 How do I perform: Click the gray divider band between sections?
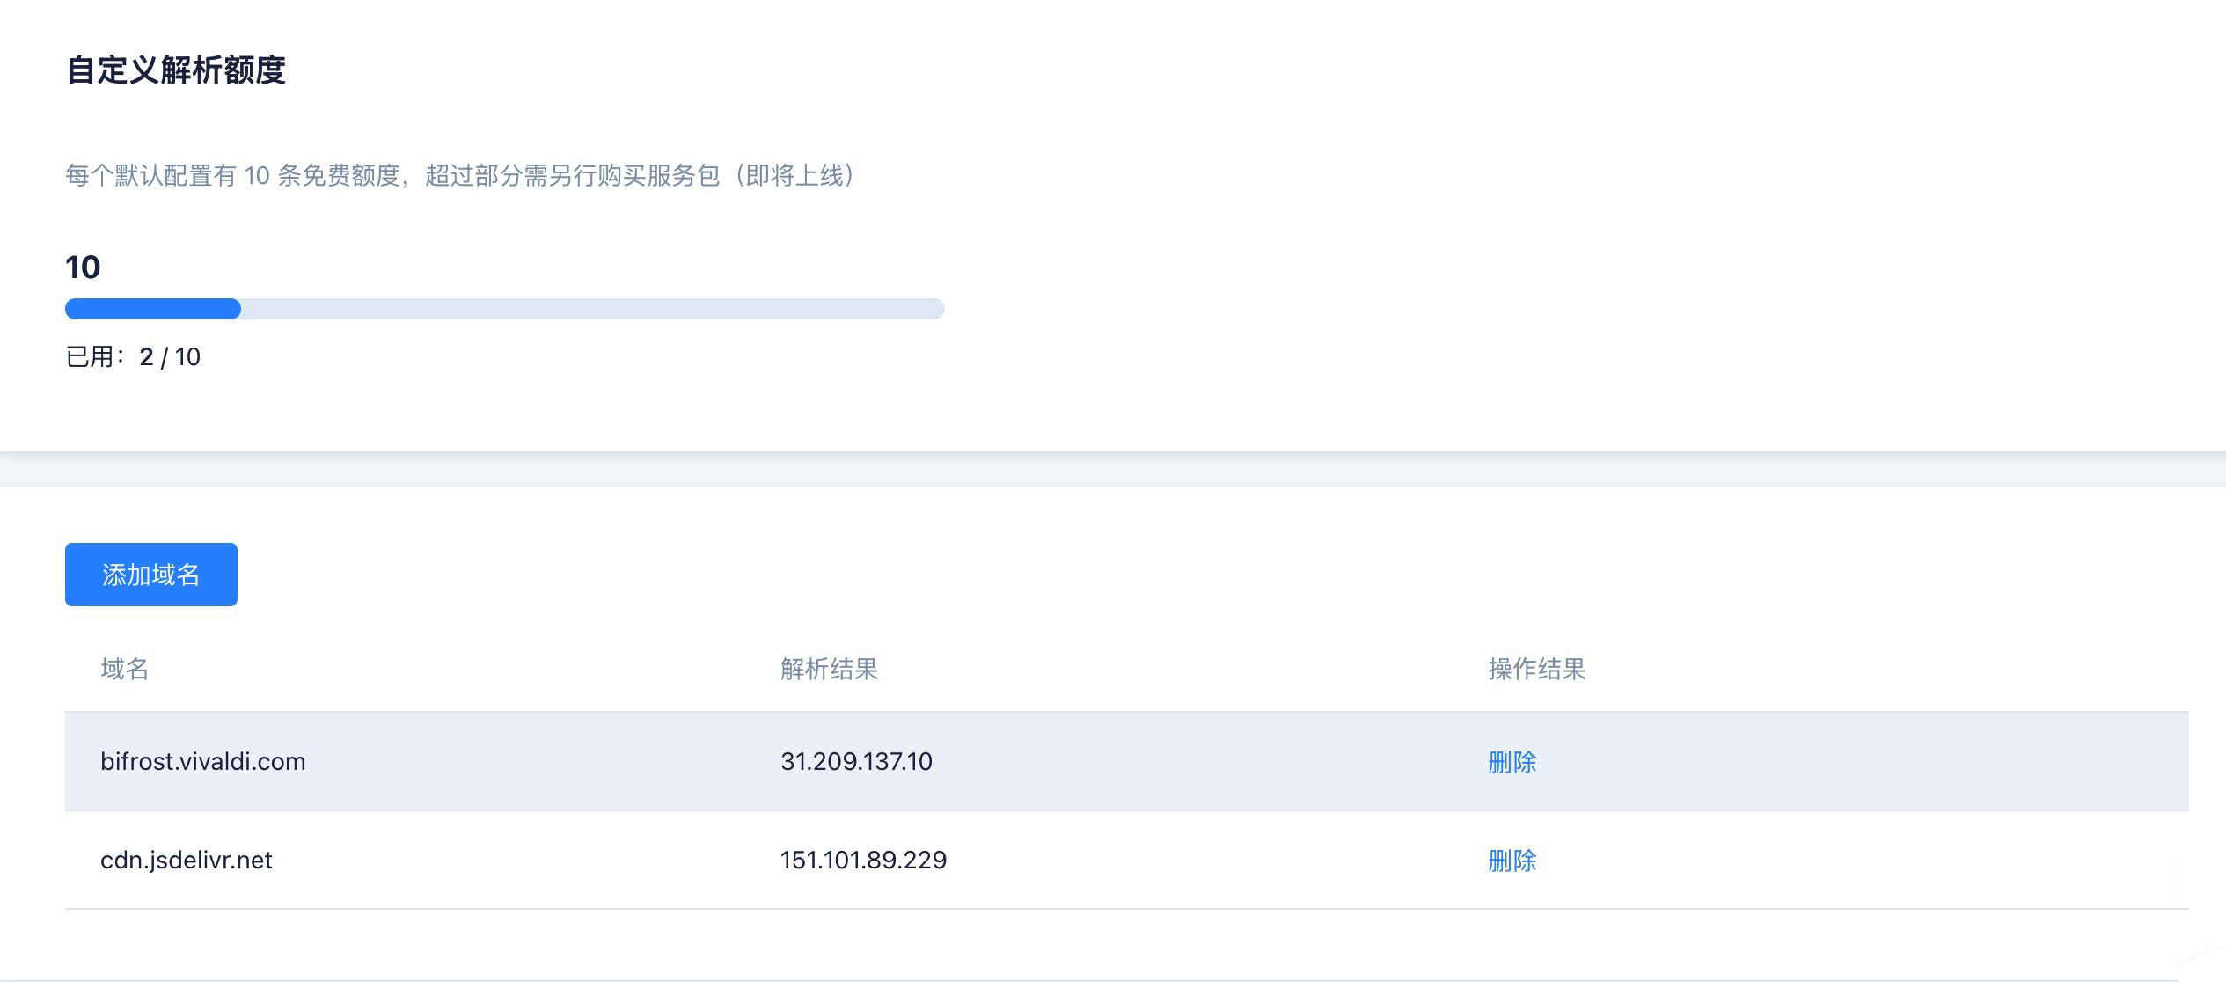pyautogui.click(x=1112, y=469)
